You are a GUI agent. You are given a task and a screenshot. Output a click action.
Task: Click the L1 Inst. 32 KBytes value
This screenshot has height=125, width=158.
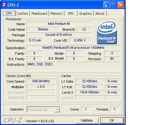[90, 87]
